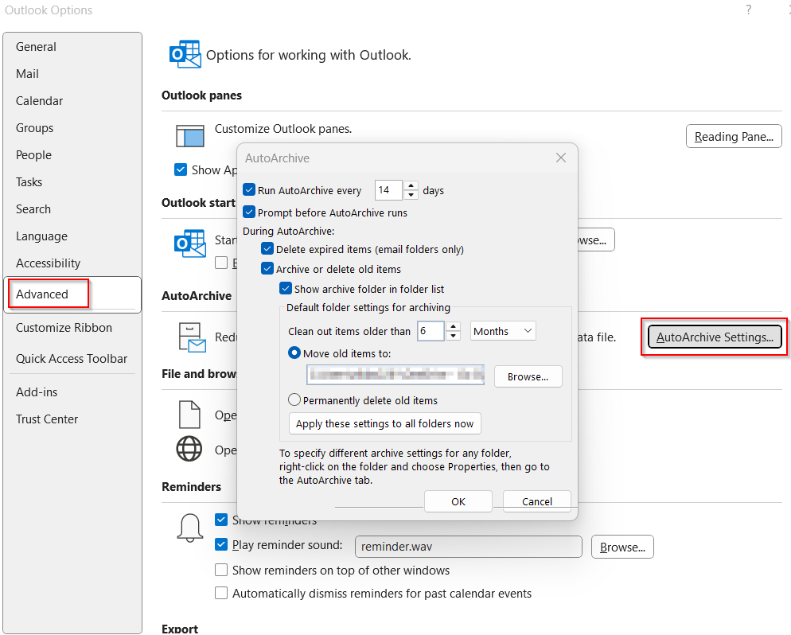Click the clean out age number field

[x=431, y=331]
